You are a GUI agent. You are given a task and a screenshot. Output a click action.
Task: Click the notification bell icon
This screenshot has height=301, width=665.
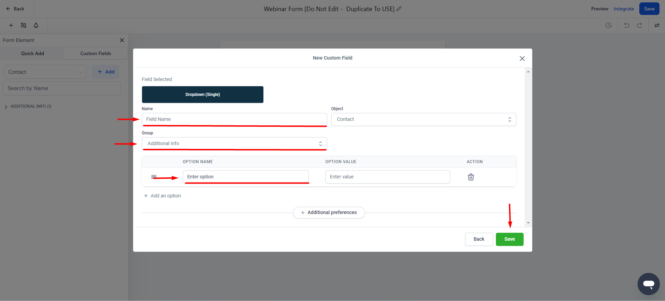pos(36,25)
